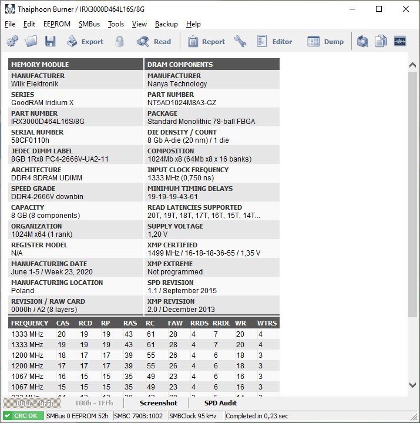The image size is (420, 423).
Task: Click XMP extreme 'Not programmed'
Action: (x=175, y=272)
